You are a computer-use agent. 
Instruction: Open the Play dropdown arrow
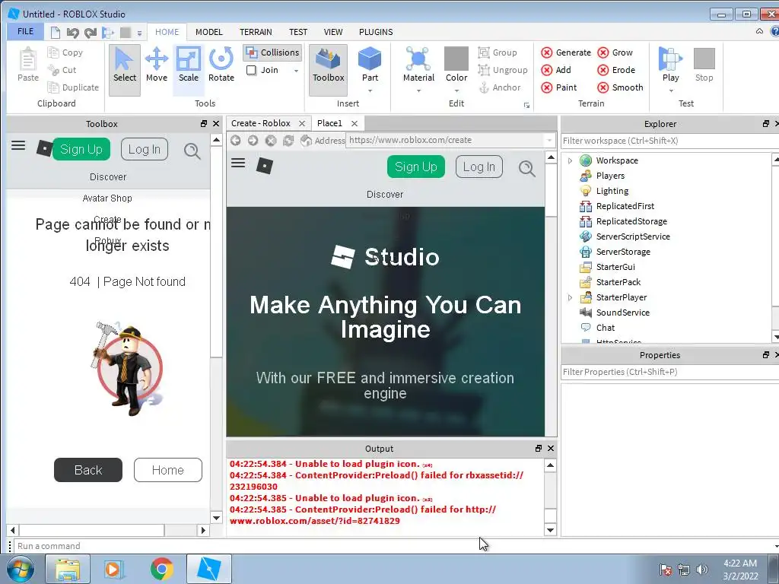[x=671, y=91]
